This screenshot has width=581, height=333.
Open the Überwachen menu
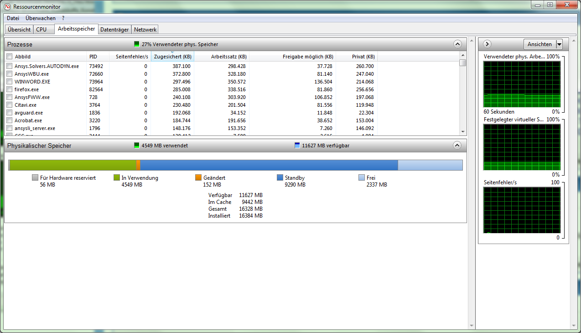pyautogui.click(x=41, y=18)
